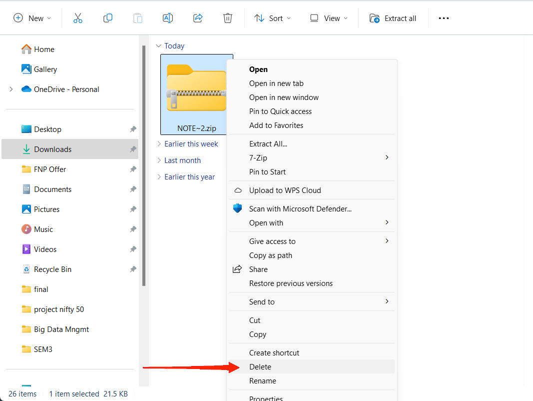This screenshot has height=401, width=533.
Task: Collapse the Today group
Action: [x=158, y=46]
